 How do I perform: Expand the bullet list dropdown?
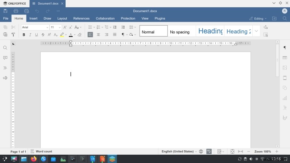coord(94,28)
